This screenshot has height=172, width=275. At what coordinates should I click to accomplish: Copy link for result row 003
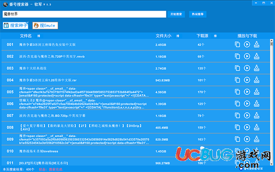point(237,68)
